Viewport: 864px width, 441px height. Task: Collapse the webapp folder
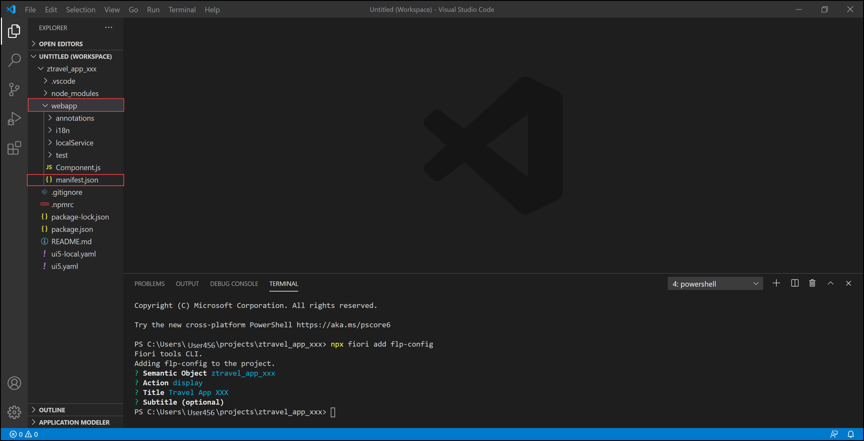click(x=75, y=106)
